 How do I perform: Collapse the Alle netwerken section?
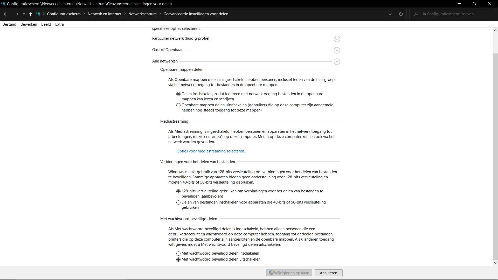click(x=337, y=62)
